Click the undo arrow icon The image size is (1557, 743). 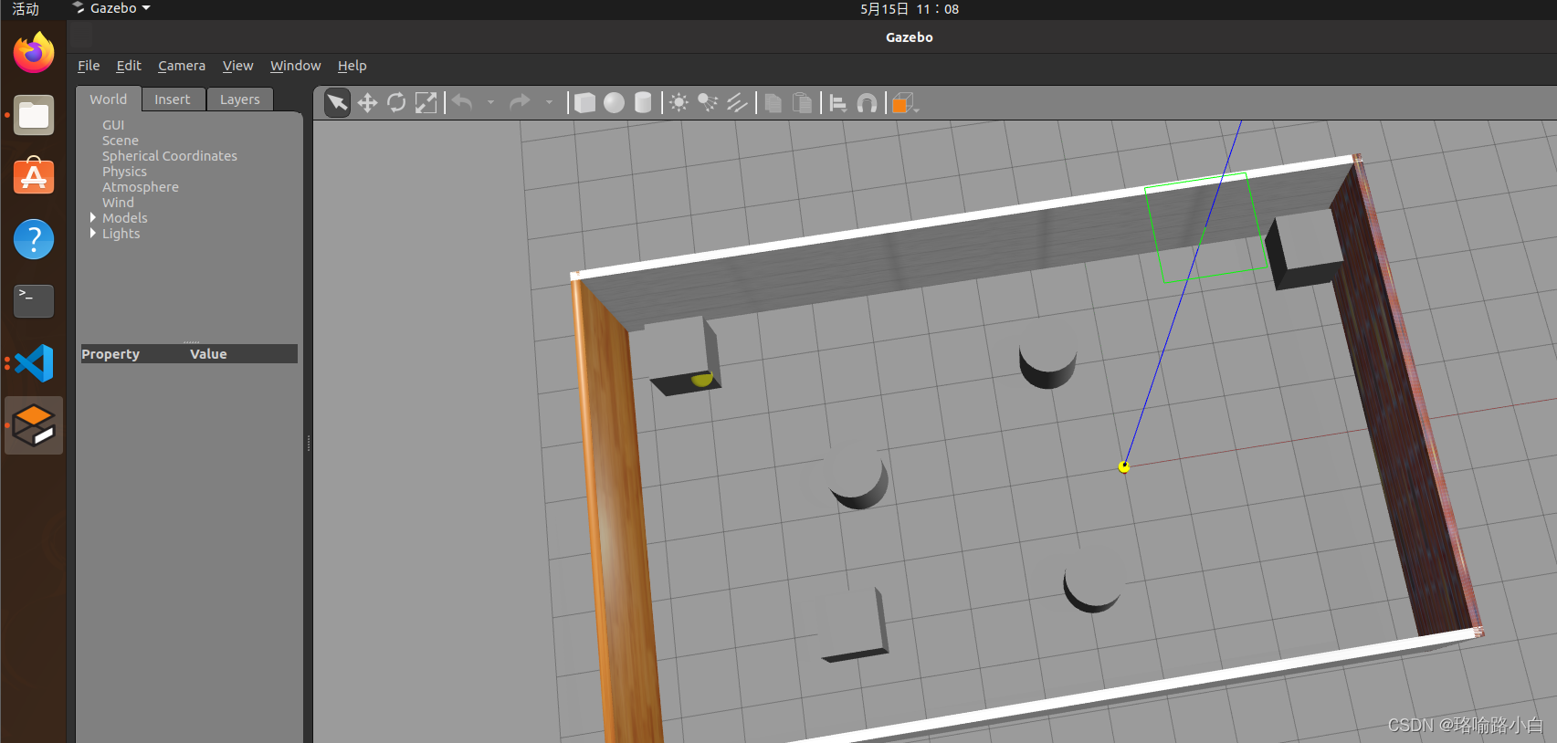(463, 102)
